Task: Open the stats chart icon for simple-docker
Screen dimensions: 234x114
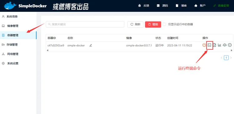Action: pos(219,45)
